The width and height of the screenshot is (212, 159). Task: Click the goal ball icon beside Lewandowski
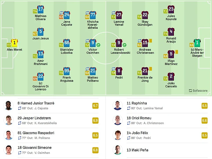point(125,45)
